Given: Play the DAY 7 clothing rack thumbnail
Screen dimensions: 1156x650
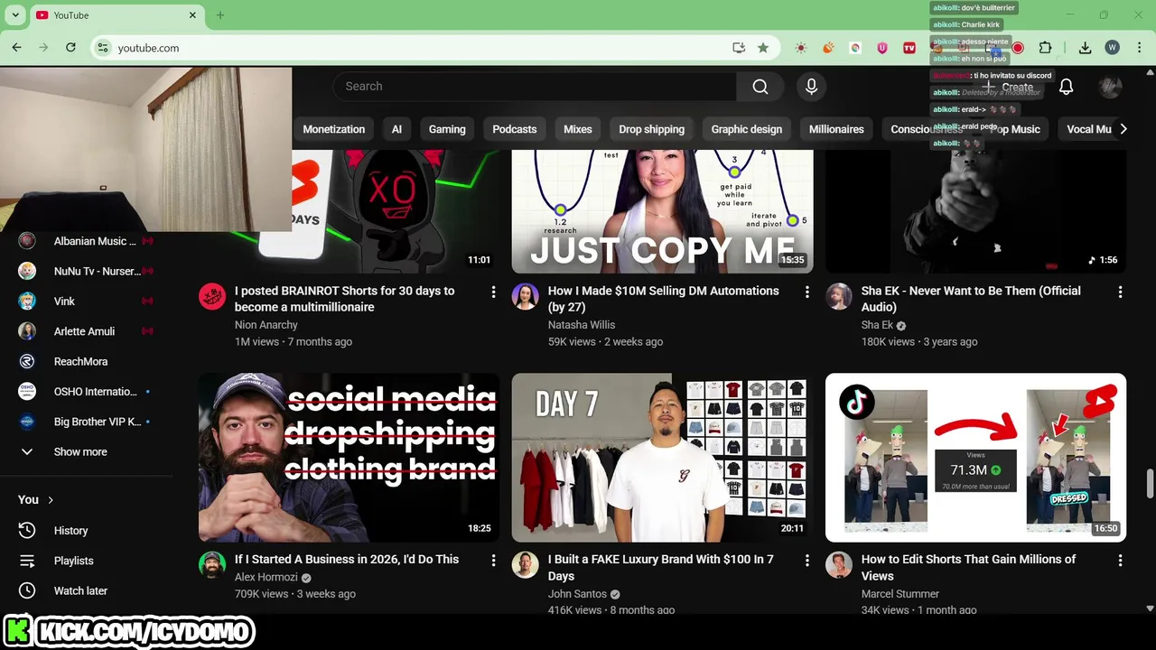Looking at the screenshot, I should point(662,458).
